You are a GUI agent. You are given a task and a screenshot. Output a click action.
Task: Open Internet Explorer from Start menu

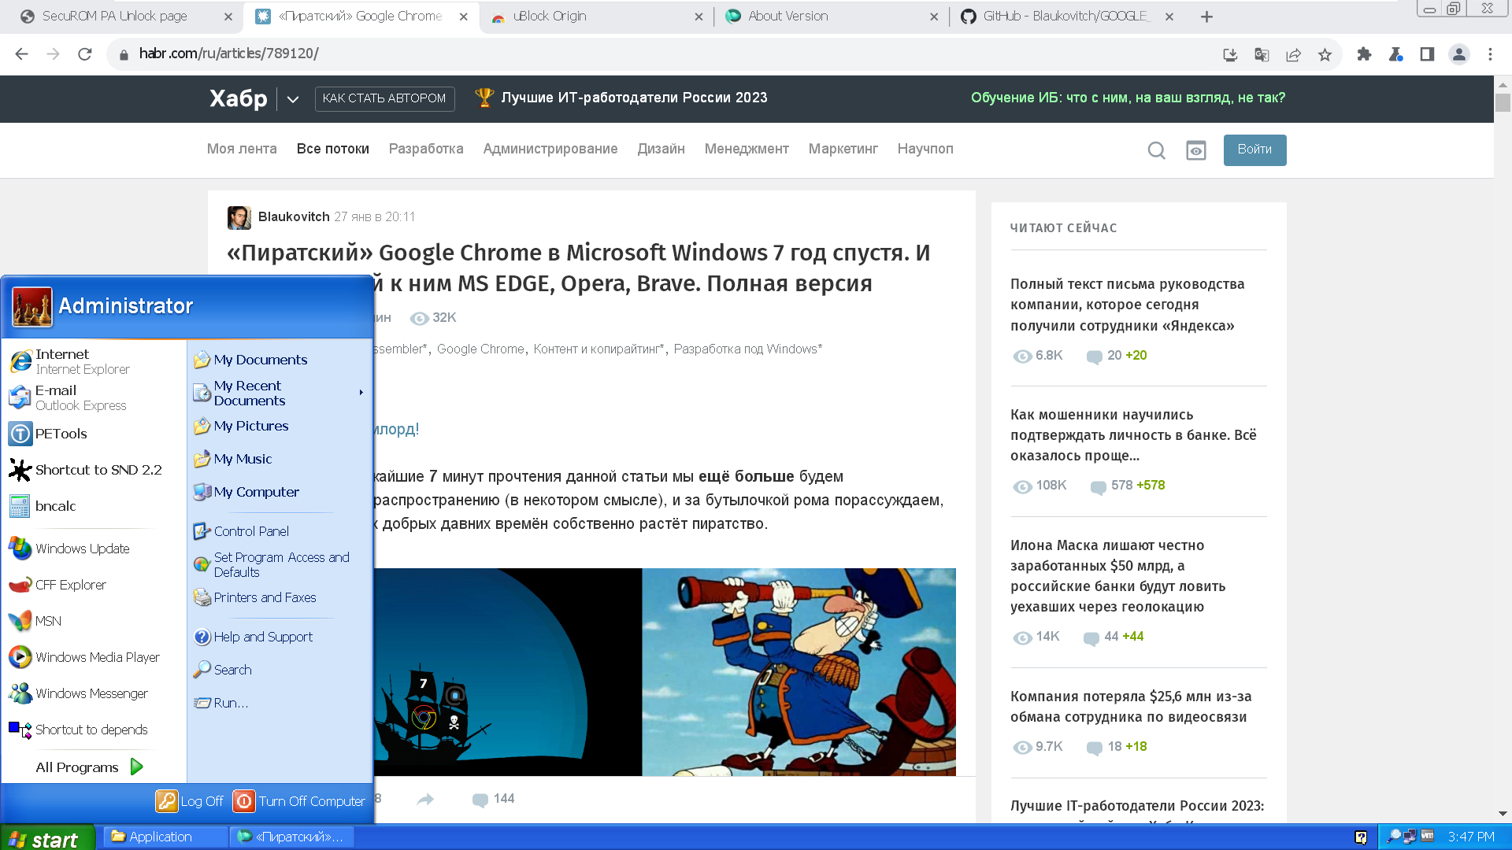coord(94,361)
